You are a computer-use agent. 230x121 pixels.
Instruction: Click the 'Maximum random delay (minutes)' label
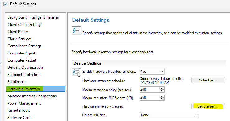(x=106, y=90)
